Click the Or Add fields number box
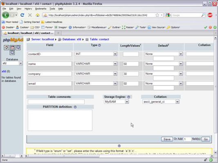Image resolution: width=218 pixels, height=163 pixels. pos(187,139)
